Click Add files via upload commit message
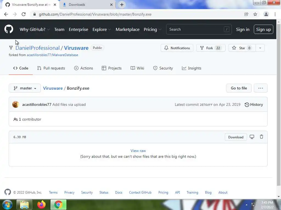The height and width of the screenshot is (210, 281). (x=69, y=104)
